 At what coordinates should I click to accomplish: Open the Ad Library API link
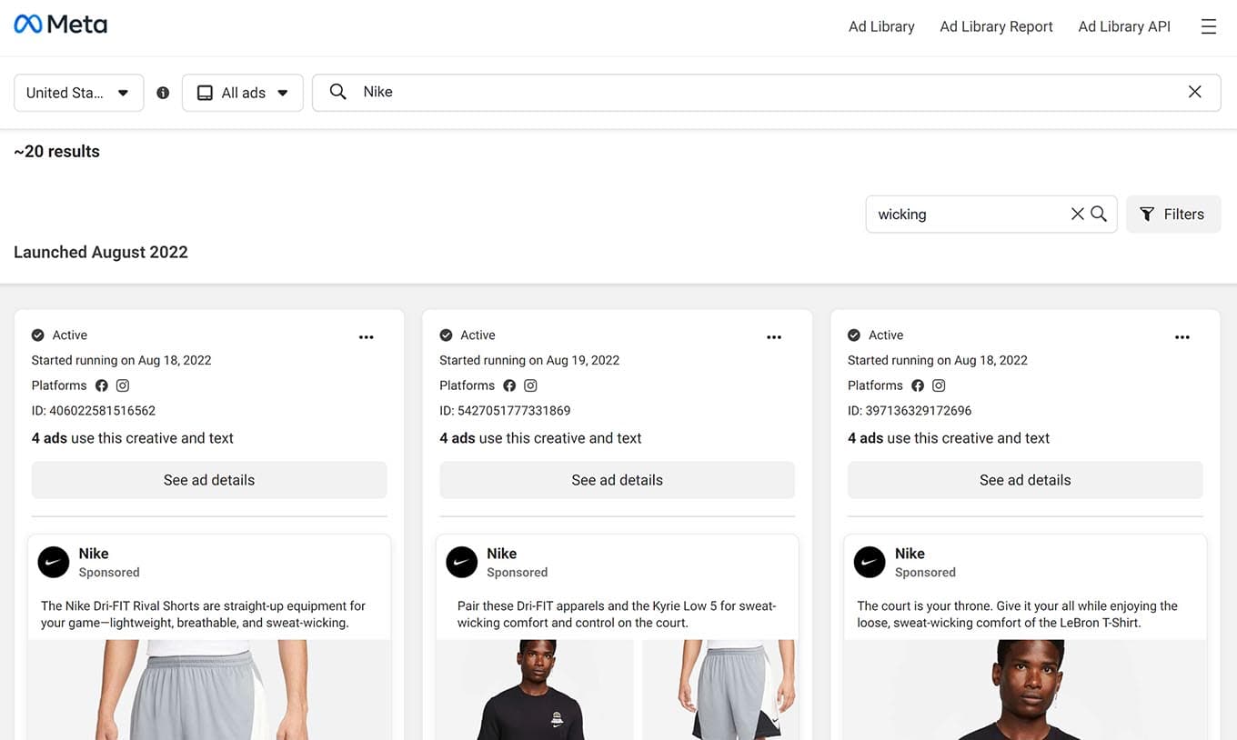1124,26
